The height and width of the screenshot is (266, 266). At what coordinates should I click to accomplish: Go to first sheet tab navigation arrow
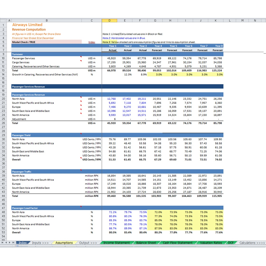tap(2, 243)
